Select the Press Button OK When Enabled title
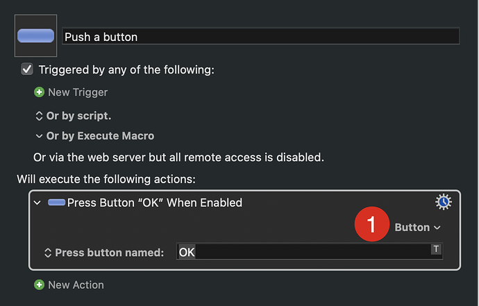479x306 pixels. pyautogui.click(x=155, y=203)
